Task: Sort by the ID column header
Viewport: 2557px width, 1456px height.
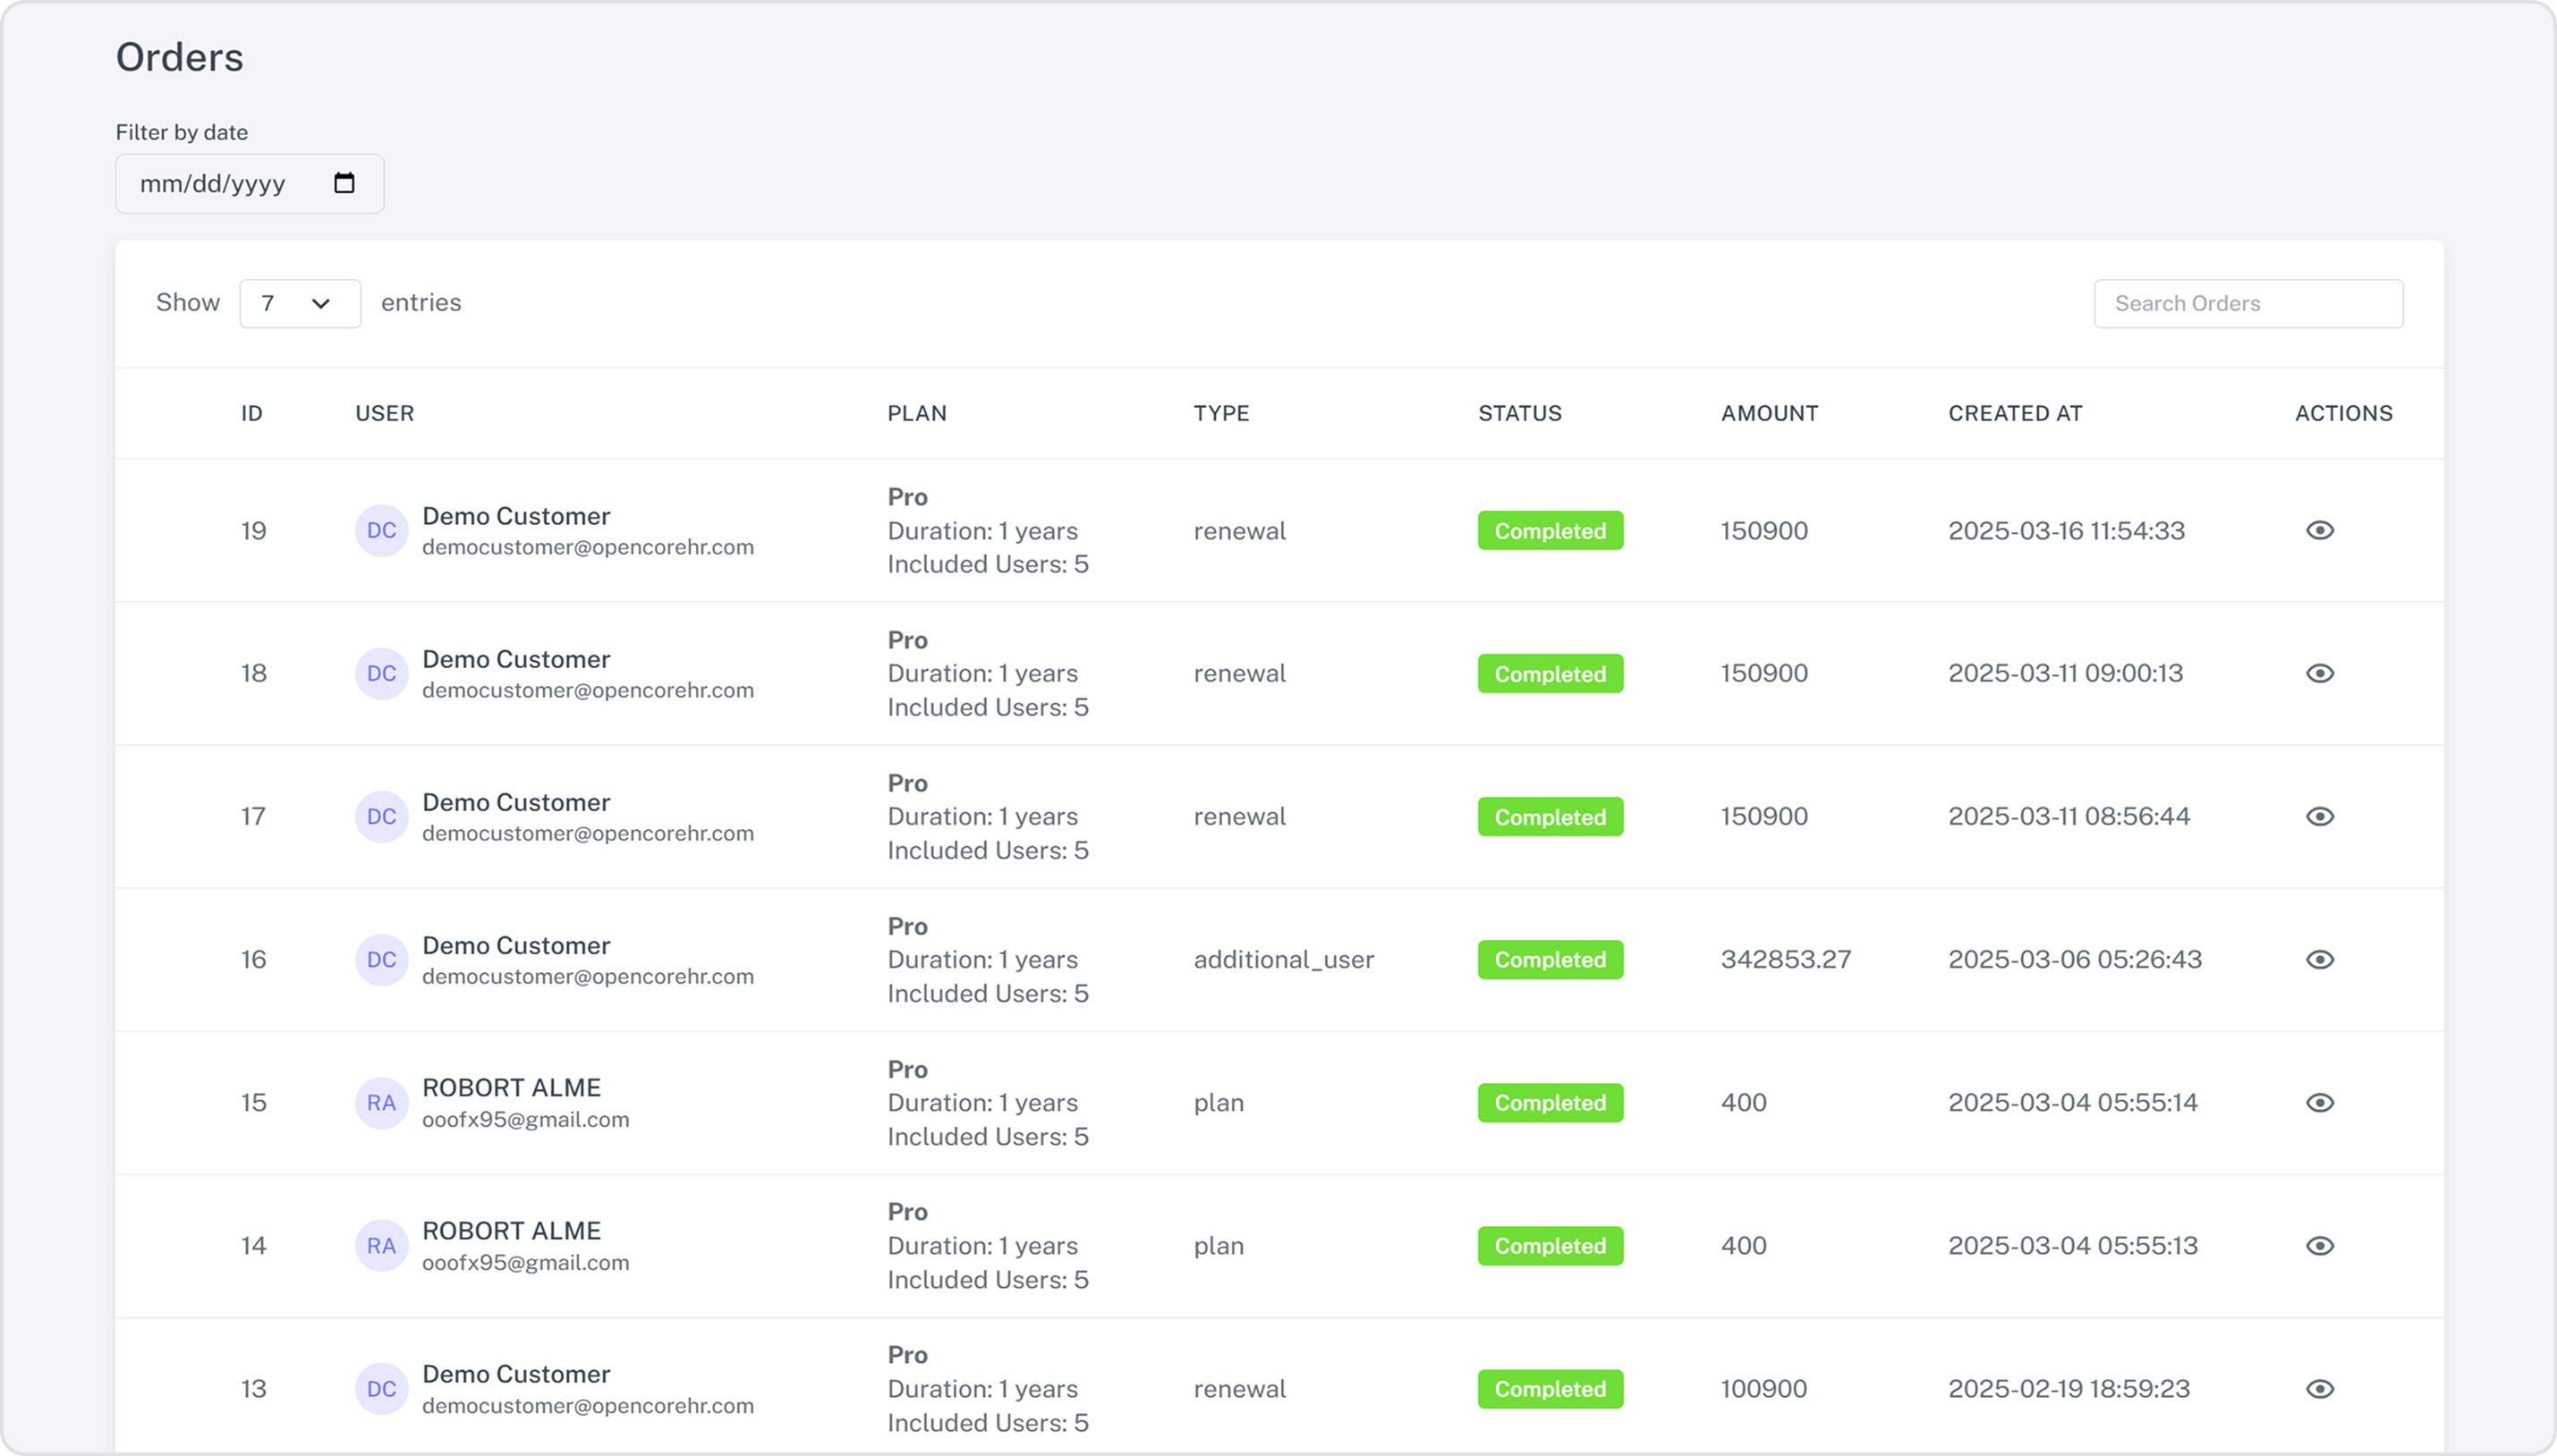Action: point(251,413)
